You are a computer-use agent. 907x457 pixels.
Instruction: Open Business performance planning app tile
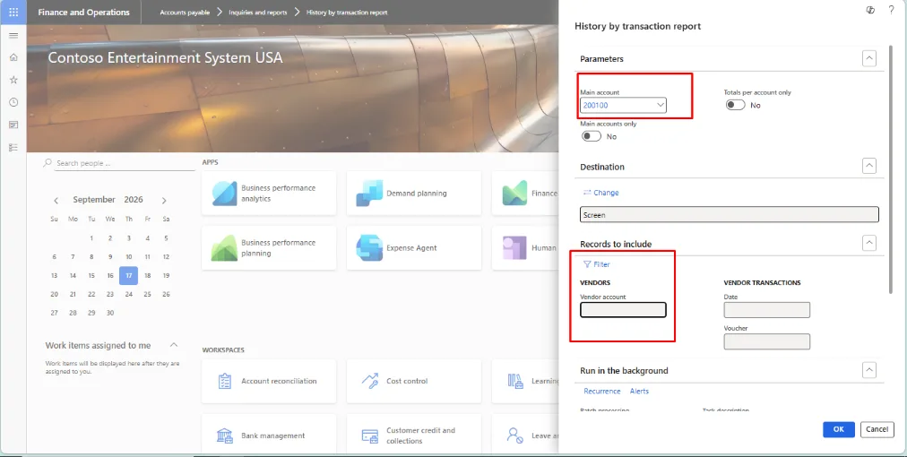[x=269, y=247]
